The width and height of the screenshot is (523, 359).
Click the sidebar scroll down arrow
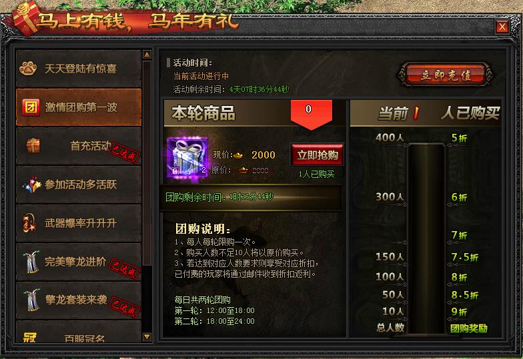coord(147,337)
